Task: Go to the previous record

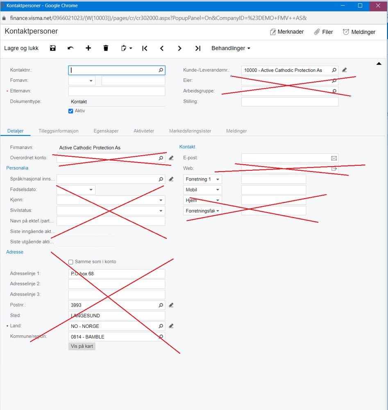Action: (x=162, y=48)
